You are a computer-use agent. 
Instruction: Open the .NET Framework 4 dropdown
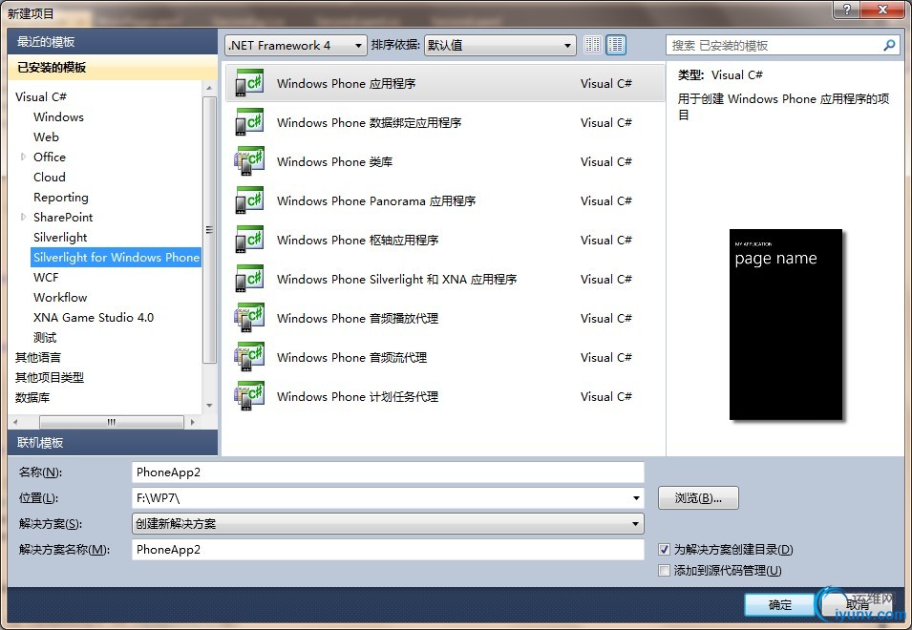296,45
